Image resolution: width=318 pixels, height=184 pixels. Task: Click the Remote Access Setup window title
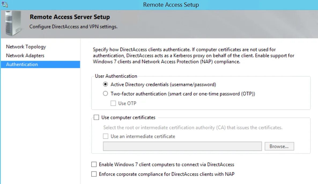(x=171, y=5)
